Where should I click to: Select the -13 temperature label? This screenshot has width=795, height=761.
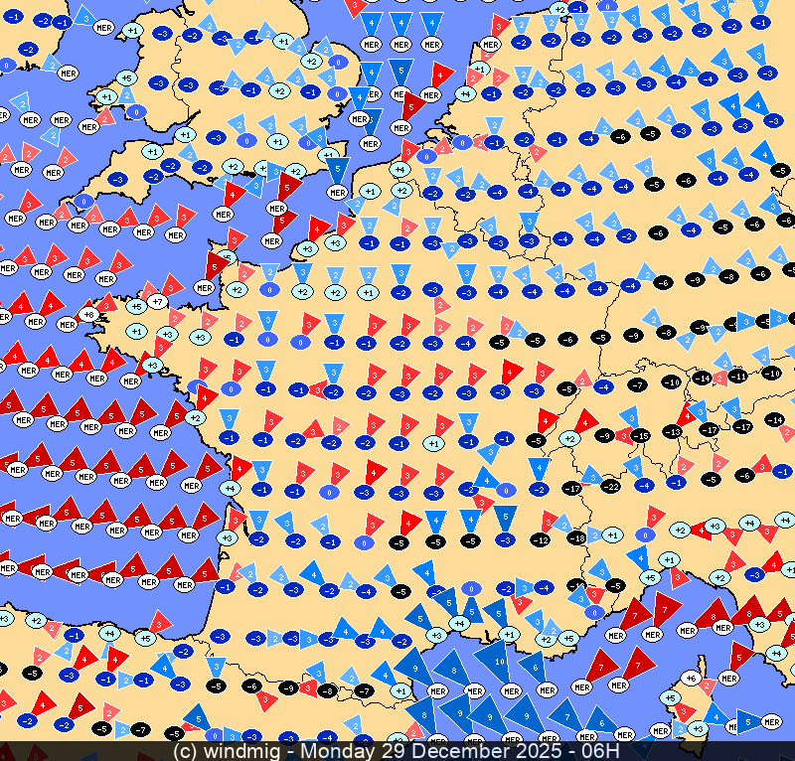pyautogui.click(x=674, y=431)
